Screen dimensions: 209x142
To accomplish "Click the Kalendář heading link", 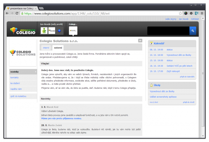I will [159, 43].
